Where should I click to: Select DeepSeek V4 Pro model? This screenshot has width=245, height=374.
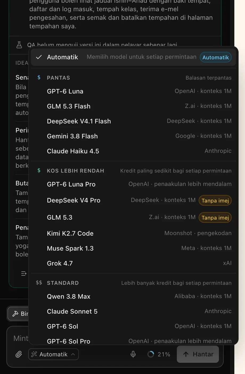coord(133,200)
